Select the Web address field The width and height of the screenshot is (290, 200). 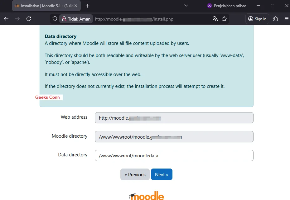174,118
